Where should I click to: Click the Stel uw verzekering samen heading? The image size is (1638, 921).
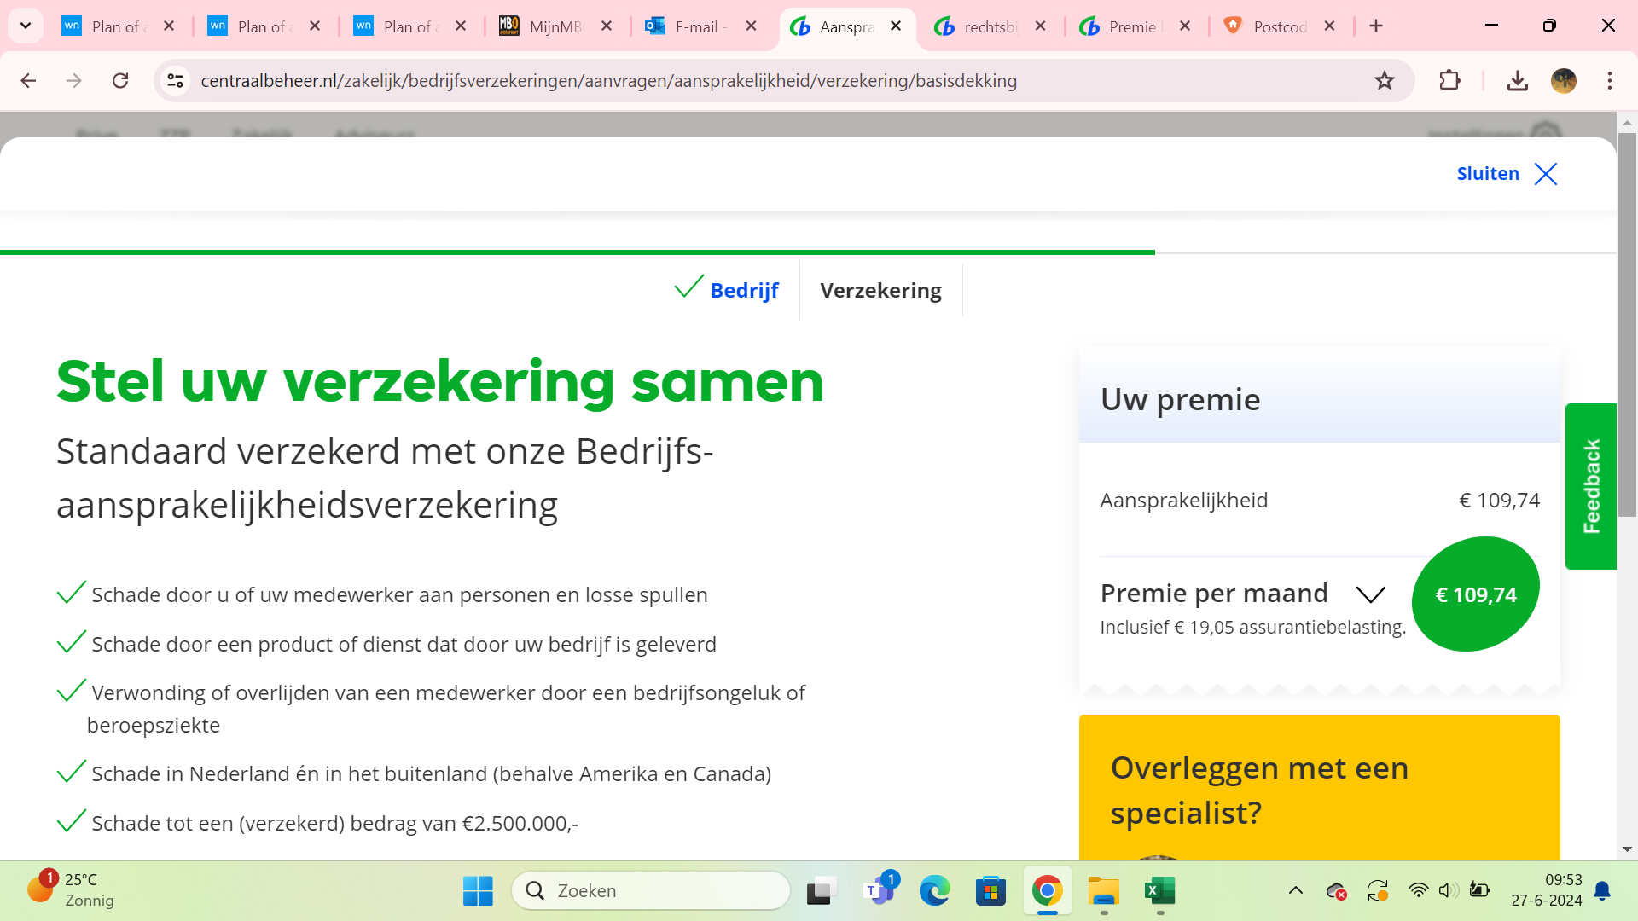[x=440, y=381]
